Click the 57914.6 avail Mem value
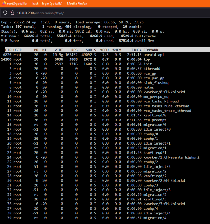Viewport: 210px width, 224px height. coord(136,41)
